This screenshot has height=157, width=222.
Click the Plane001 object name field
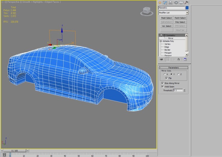click(172, 8)
